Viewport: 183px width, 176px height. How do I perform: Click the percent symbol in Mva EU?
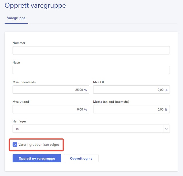pyautogui.click(x=166, y=90)
